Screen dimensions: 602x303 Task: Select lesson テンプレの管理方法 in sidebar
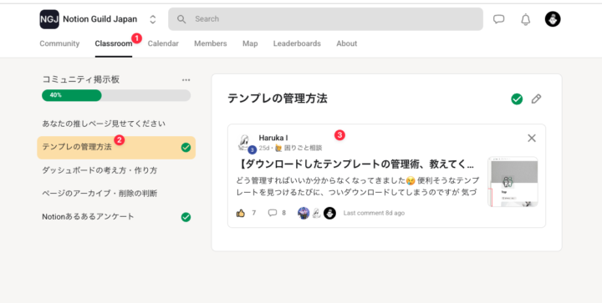pos(116,148)
